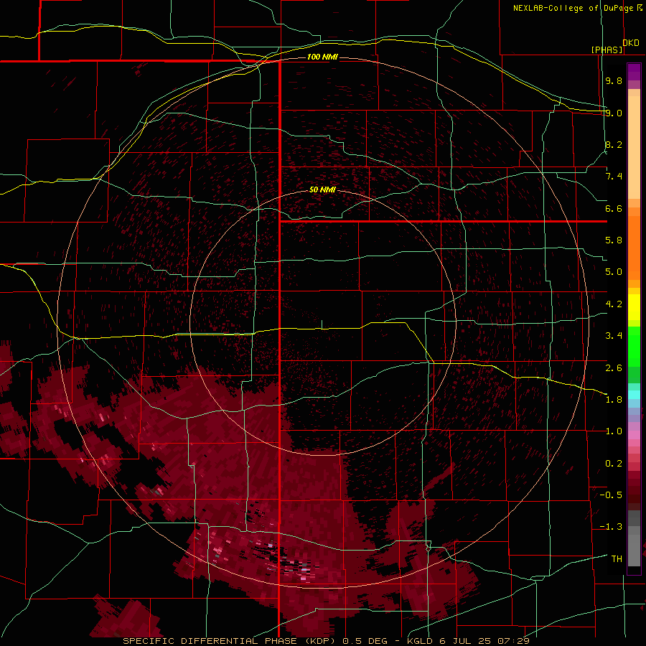Click the 50 NMI range ring label

(x=322, y=189)
